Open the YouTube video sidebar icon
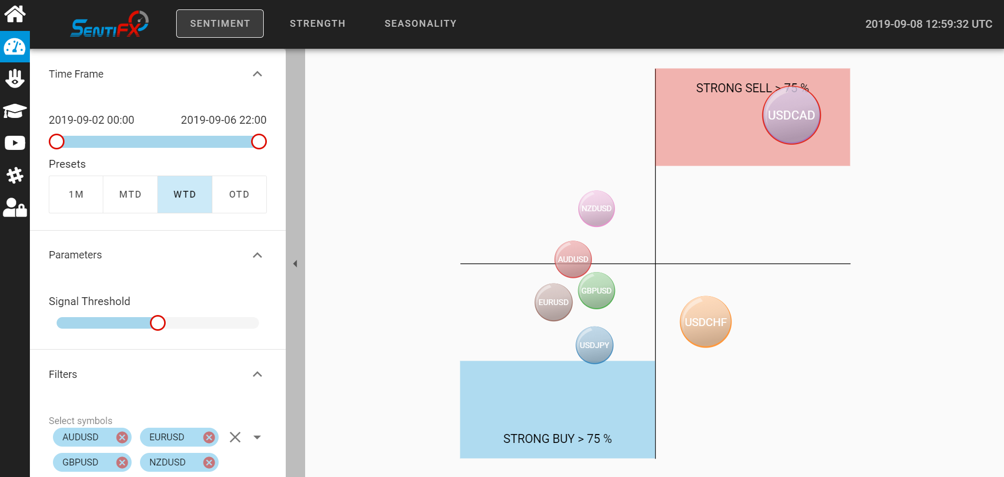 coord(15,143)
